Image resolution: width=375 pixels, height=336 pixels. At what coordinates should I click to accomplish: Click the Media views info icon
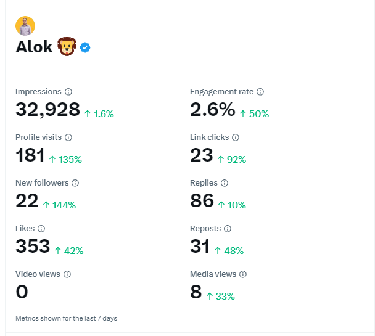click(243, 274)
